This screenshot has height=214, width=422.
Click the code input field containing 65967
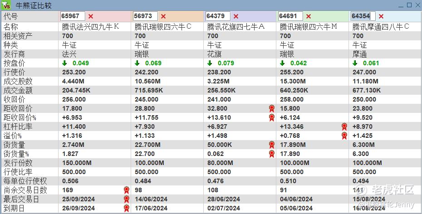(73, 16)
